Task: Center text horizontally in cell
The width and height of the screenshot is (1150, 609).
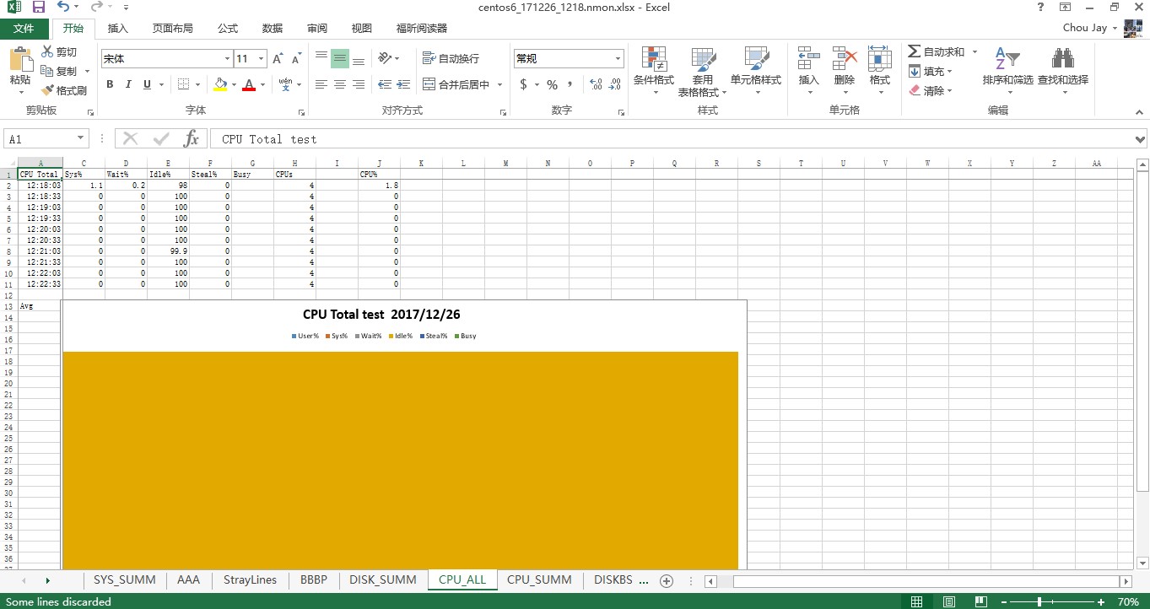Action: coord(340,84)
